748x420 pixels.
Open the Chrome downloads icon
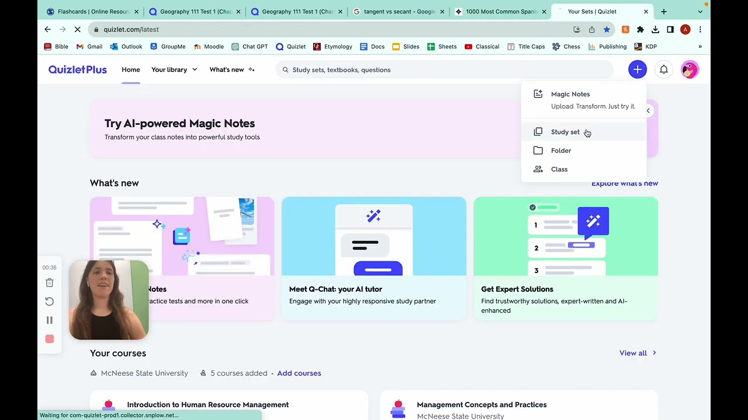click(655, 29)
